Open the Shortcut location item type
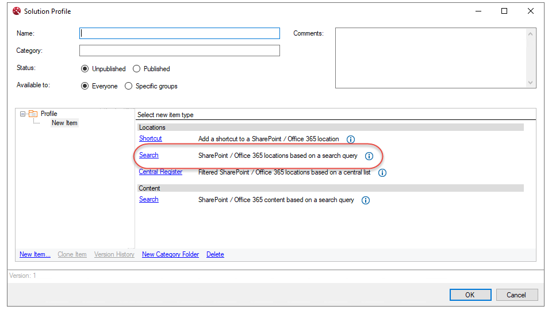The width and height of the screenshot is (552, 310). click(x=150, y=138)
